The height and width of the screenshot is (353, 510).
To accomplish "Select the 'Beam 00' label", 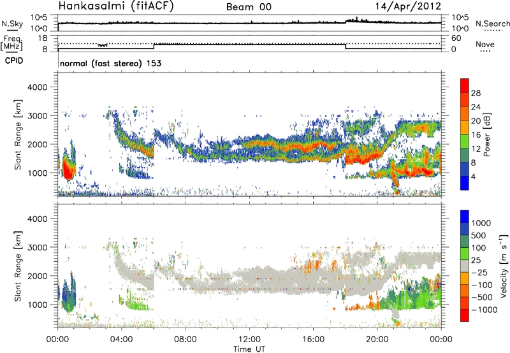I will pos(249,7).
